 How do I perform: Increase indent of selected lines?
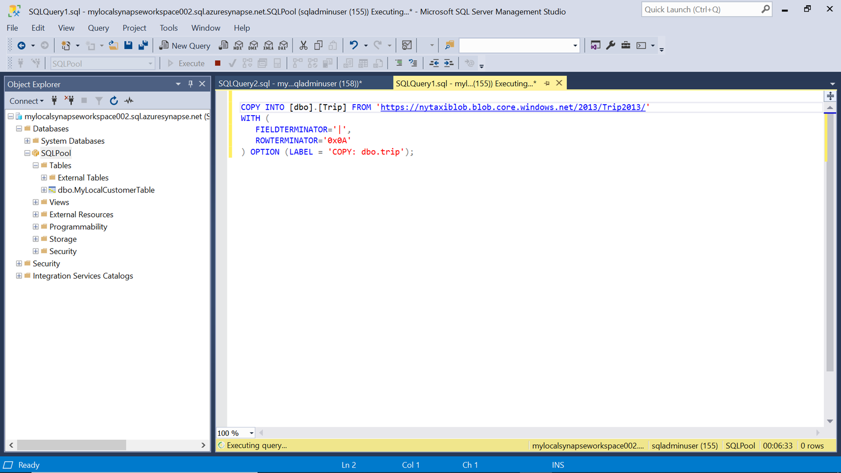[x=449, y=63]
